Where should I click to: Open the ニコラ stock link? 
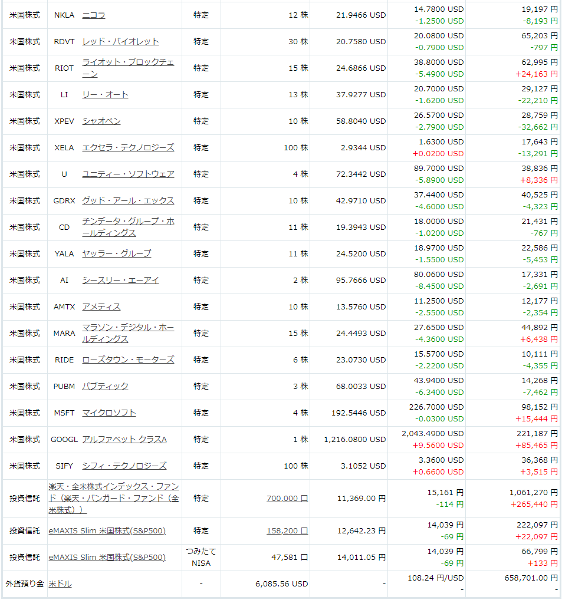pos(93,15)
